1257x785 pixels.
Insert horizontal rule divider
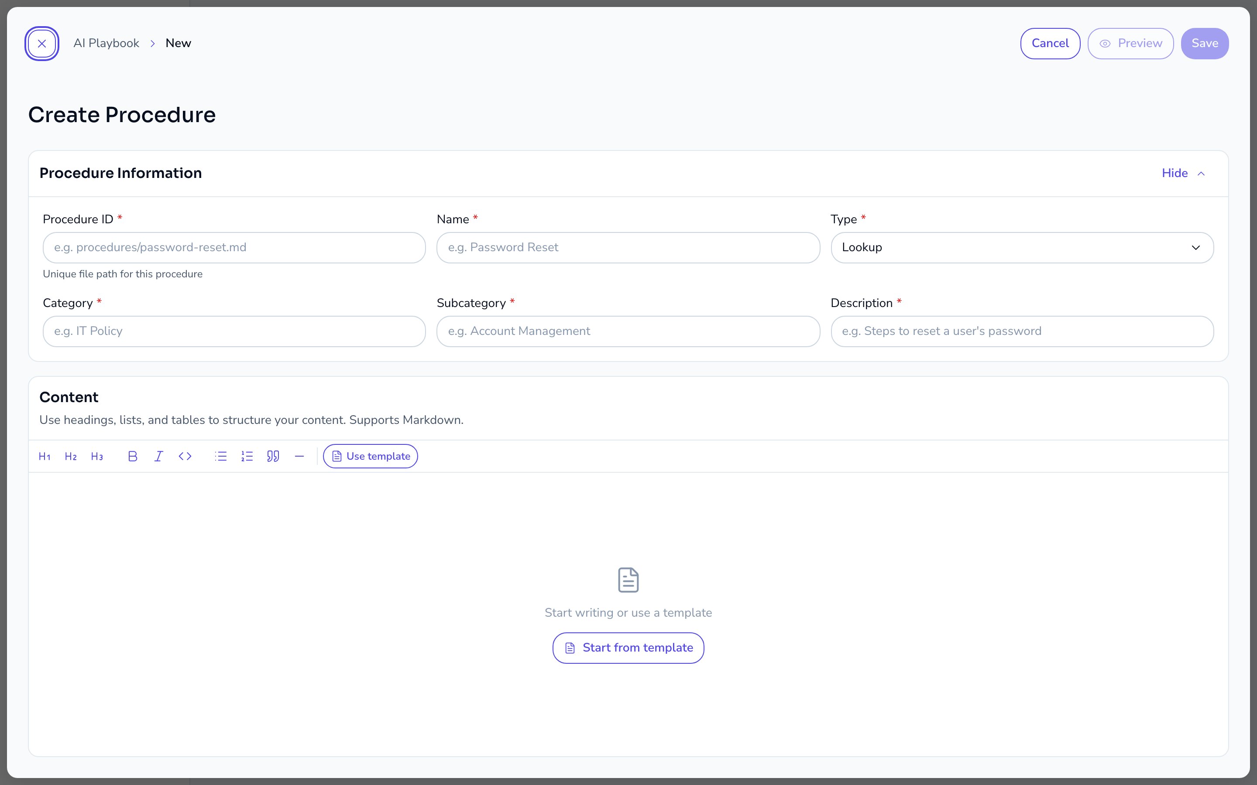coord(299,456)
